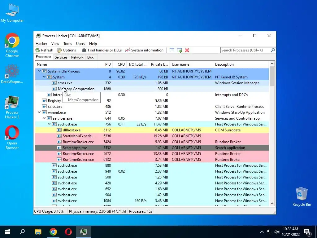Open the Tools menu
This screenshot has height=238, width=317.
tap(67, 44)
